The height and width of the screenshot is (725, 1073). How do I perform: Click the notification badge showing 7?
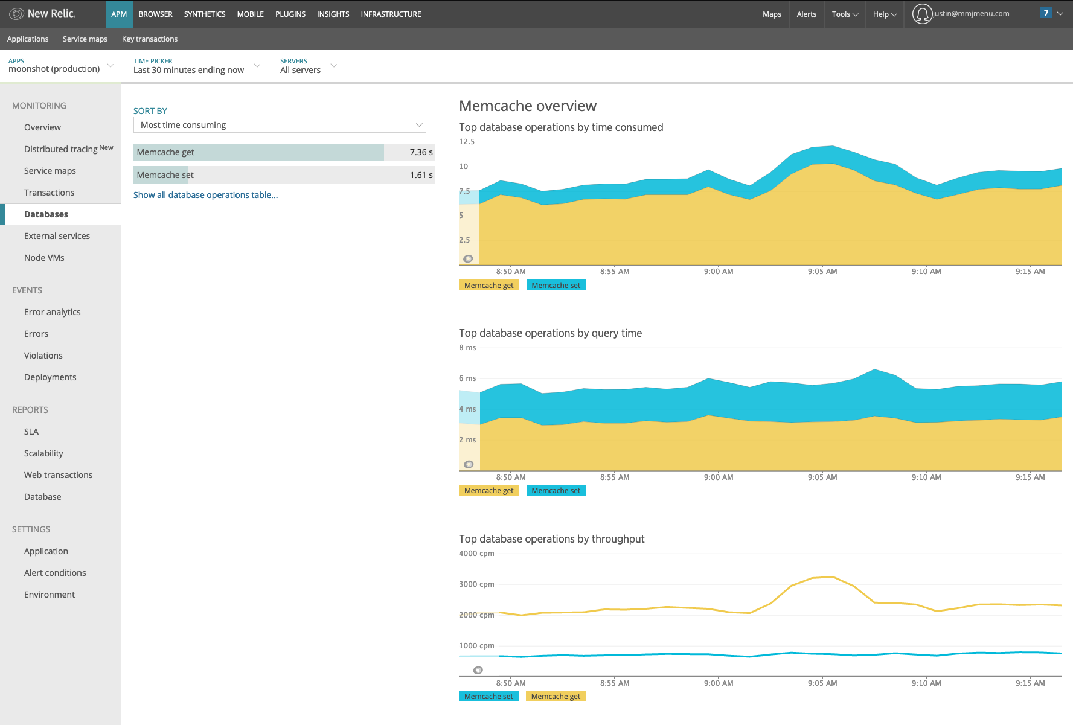point(1046,13)
